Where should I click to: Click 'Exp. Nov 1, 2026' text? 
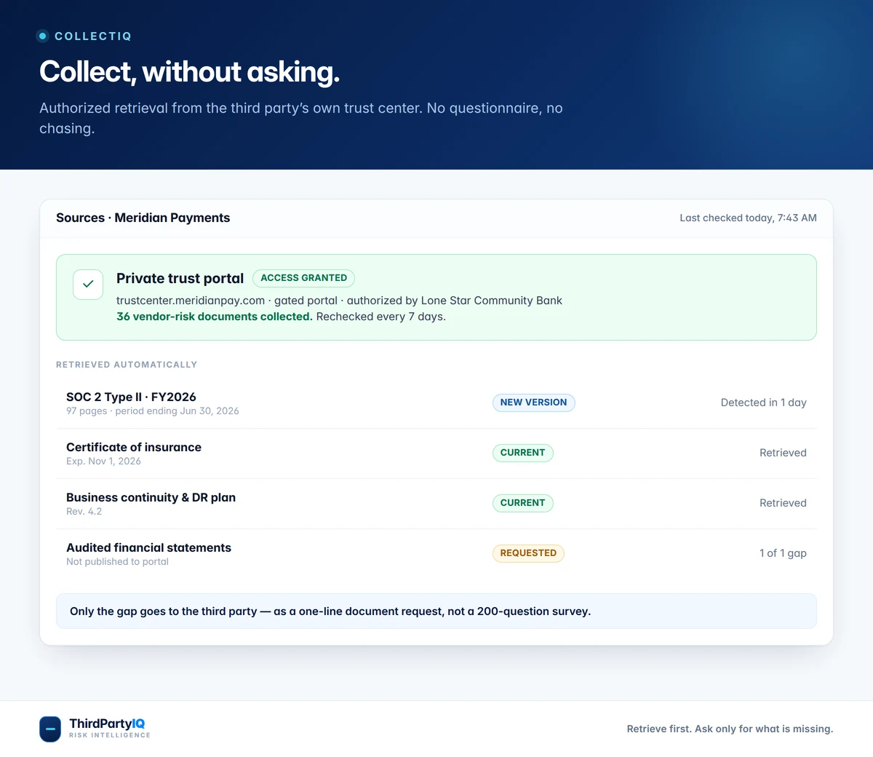pyautogui.click(x=103, y=461)
